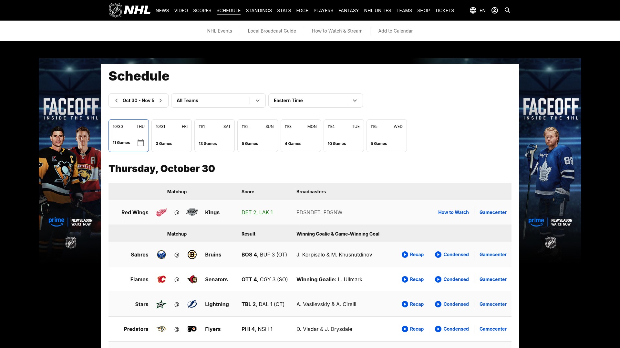Click How to Watch for Red Wings game
The width and height of the screenshot is (620, 348).
tap(453, 212)
